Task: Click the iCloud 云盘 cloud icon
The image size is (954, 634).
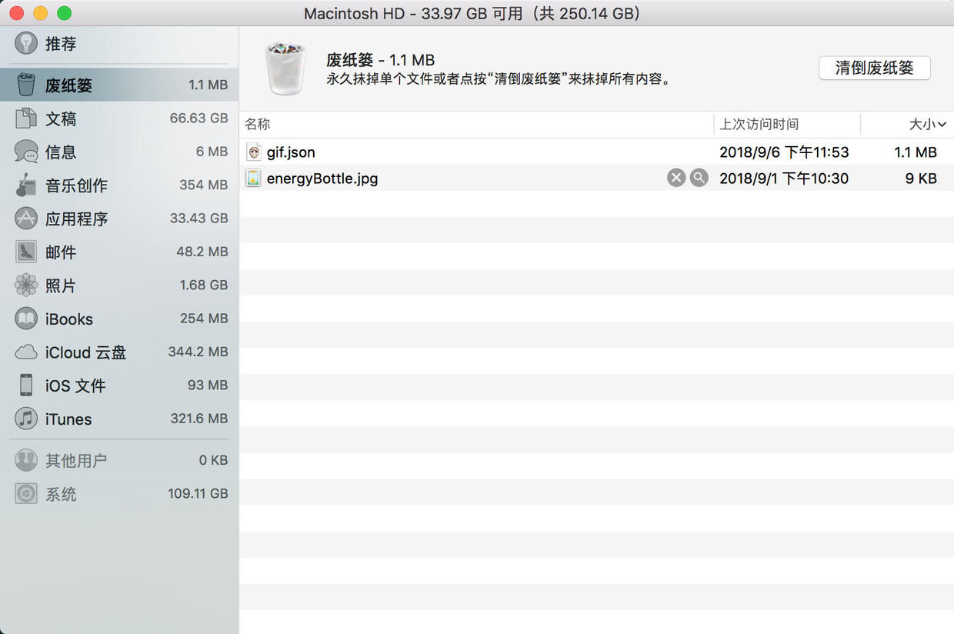Action: coord(26,352)
